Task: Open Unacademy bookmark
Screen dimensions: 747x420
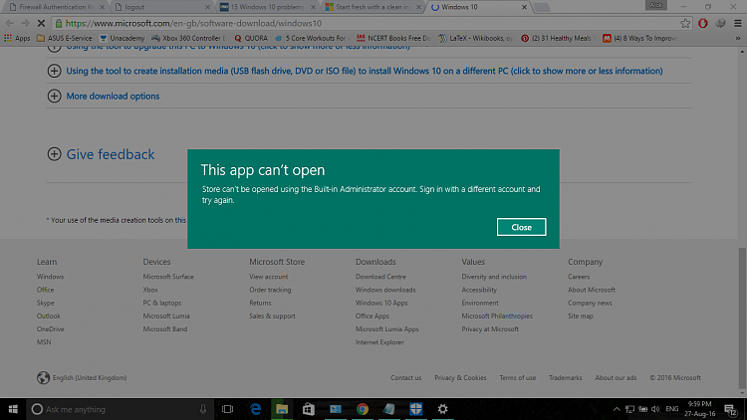Action: pos(122,38)
